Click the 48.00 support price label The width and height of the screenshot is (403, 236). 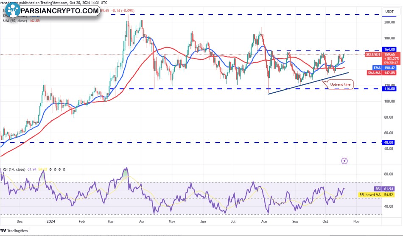(388, 142)
